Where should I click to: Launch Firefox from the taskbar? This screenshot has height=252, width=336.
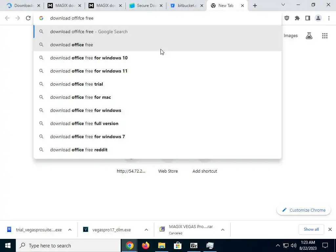(x=145, y=245)
